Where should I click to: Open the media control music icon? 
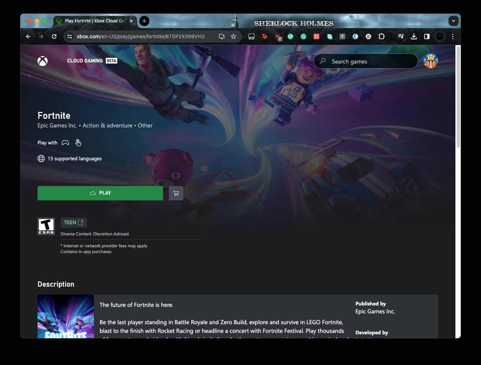point(401,36)
